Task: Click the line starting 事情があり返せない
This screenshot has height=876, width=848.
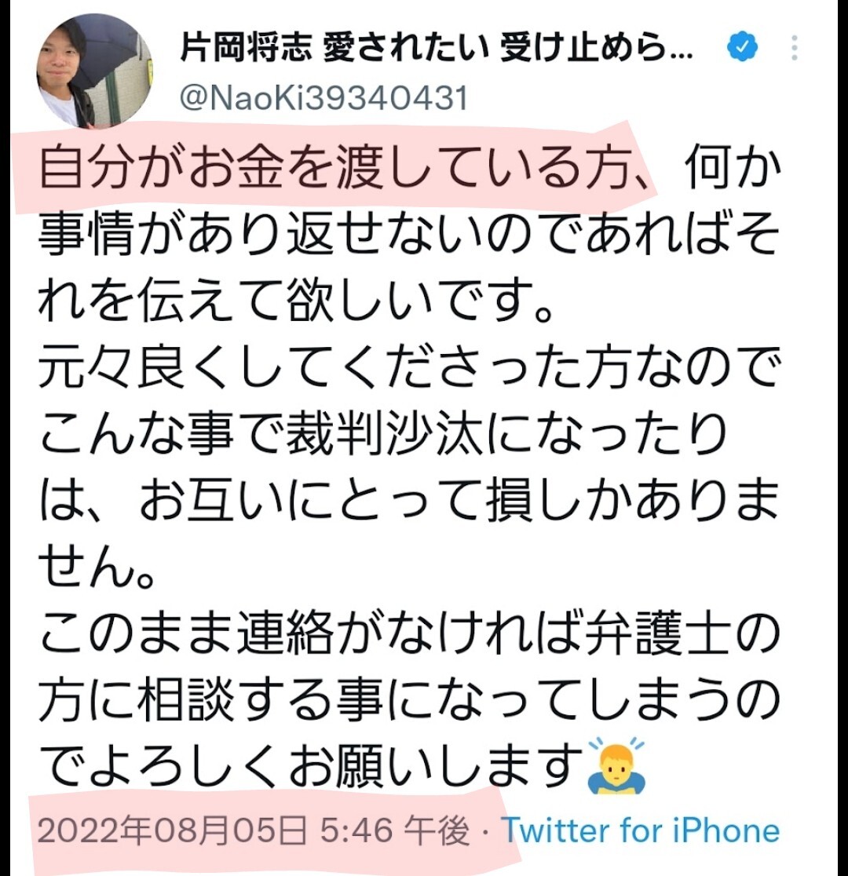Action: pos(409,234)
